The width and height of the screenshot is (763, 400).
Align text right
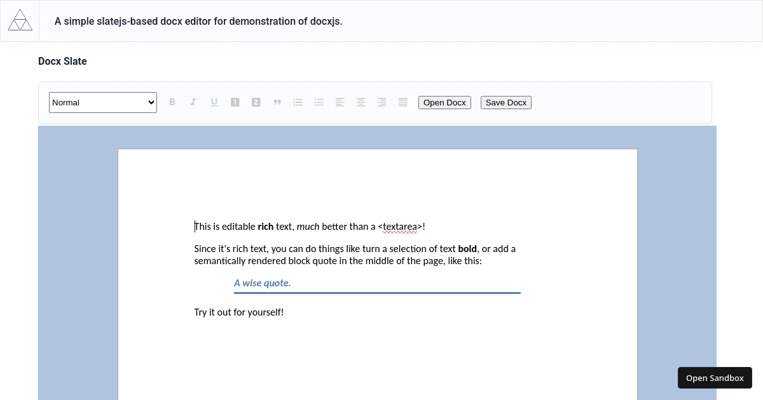[382, 102]
